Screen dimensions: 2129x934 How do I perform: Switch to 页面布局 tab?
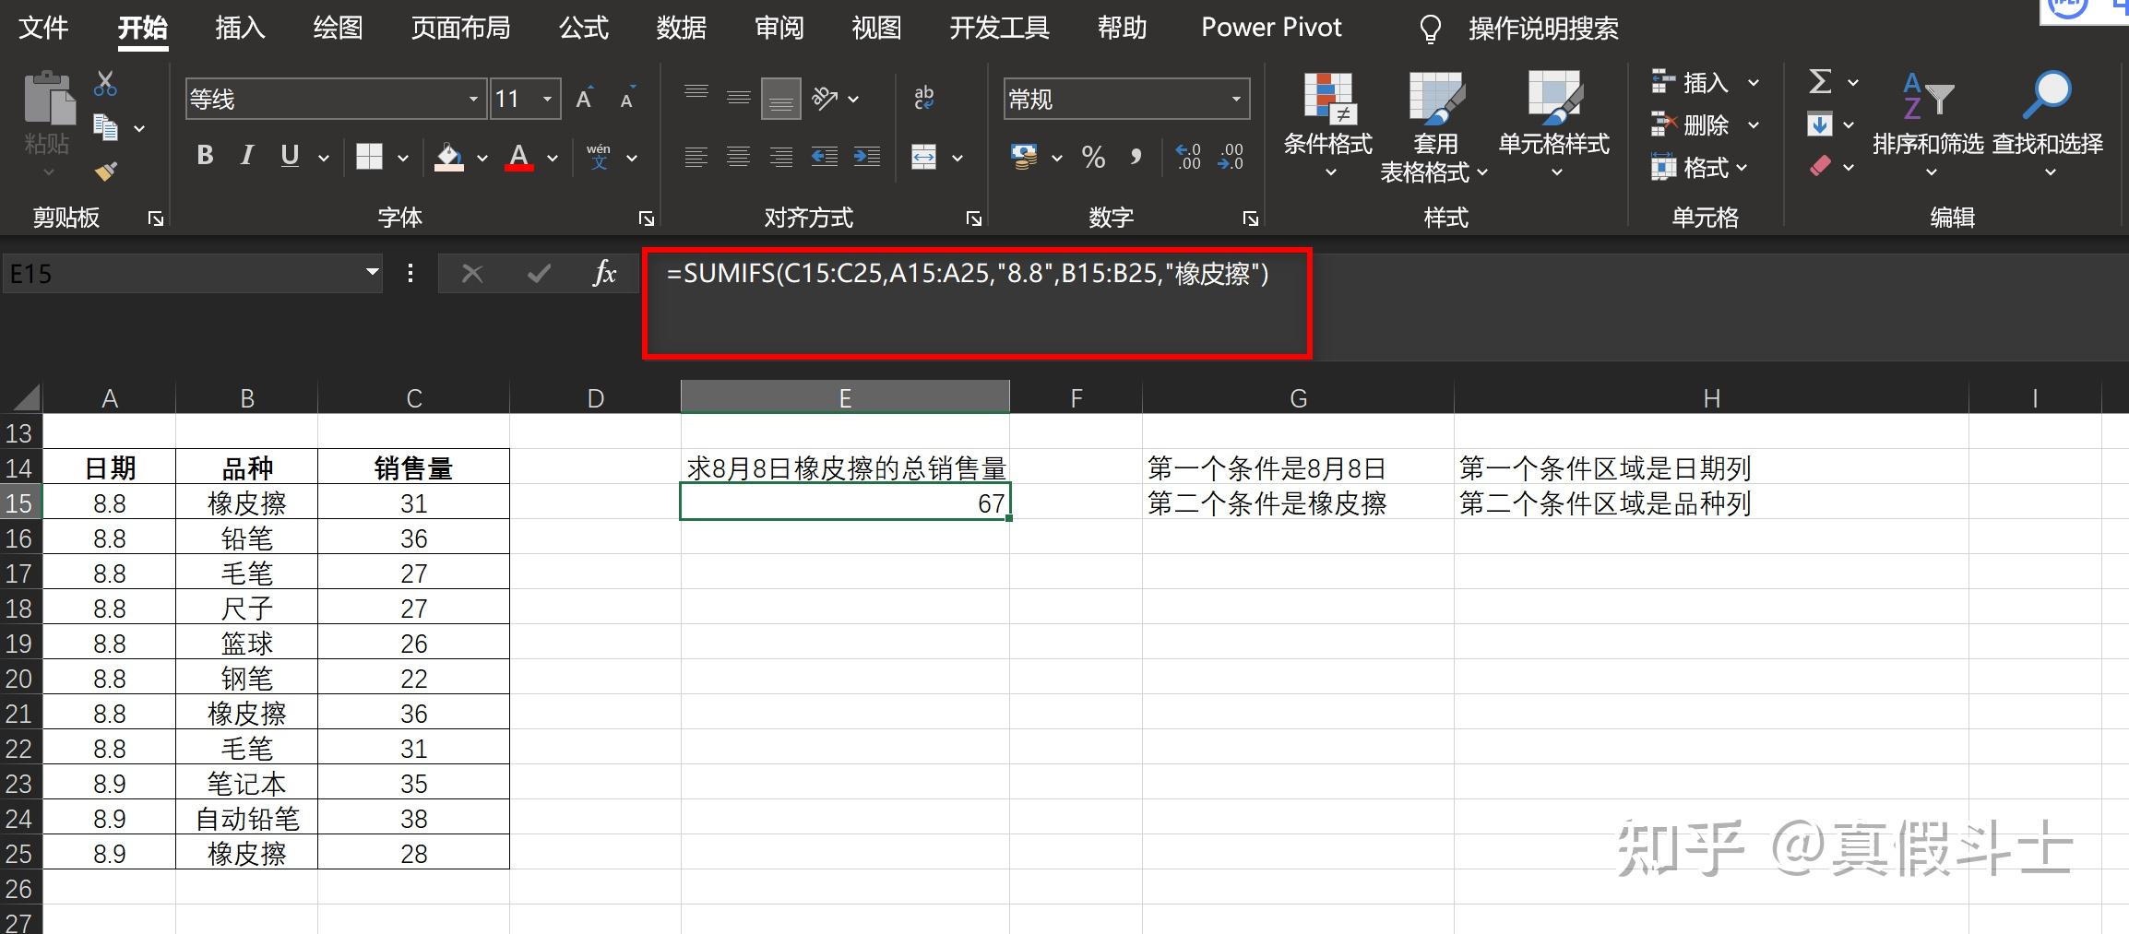[460, 28]
